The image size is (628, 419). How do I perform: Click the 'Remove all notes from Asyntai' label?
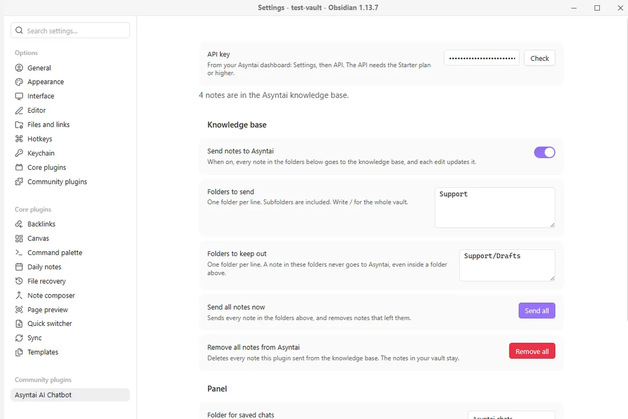pos(253,347)
